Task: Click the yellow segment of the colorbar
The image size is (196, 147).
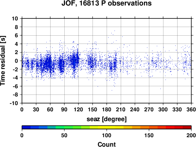Action: pos(107,127)
